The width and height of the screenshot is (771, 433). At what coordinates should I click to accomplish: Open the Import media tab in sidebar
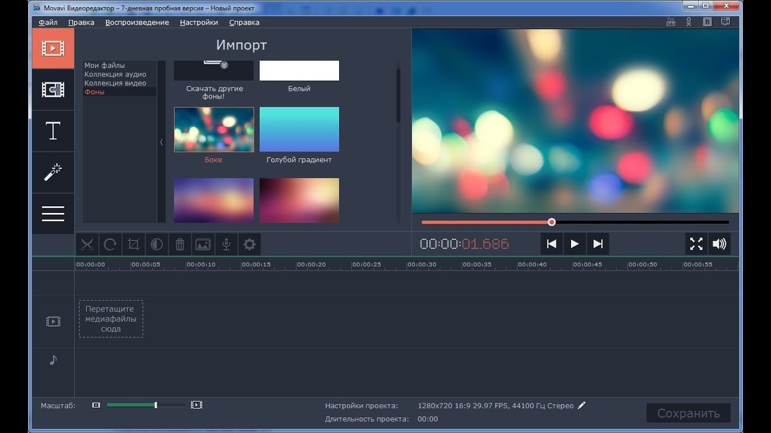[x=53, y=48]
